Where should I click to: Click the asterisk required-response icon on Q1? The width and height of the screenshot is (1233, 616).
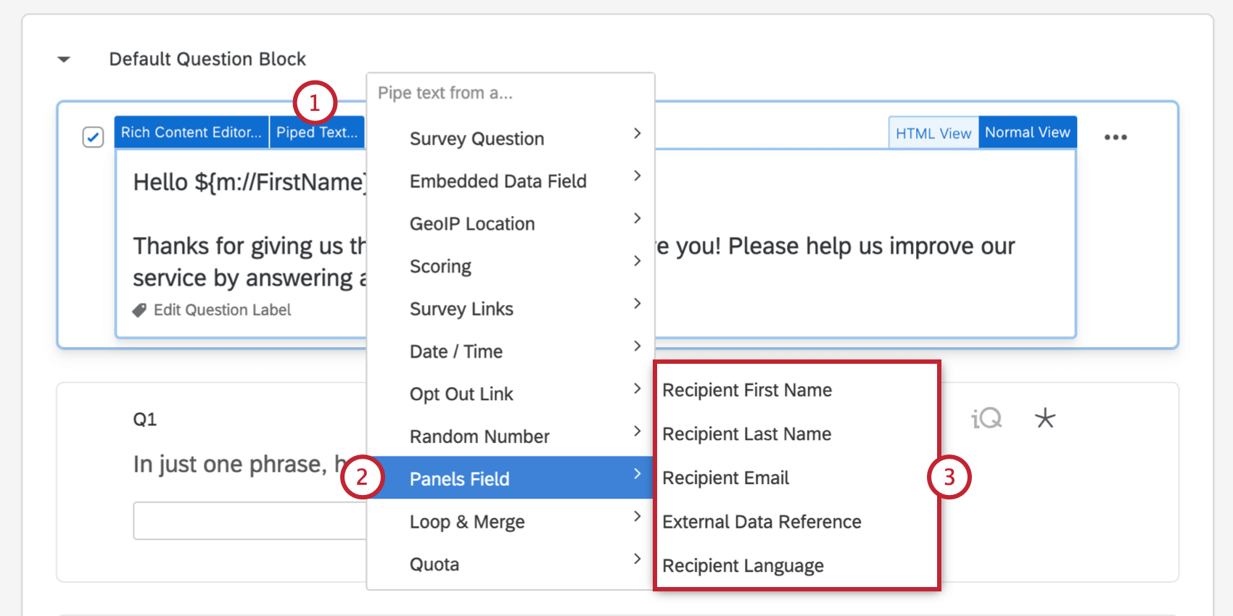tap(1045, 418)
